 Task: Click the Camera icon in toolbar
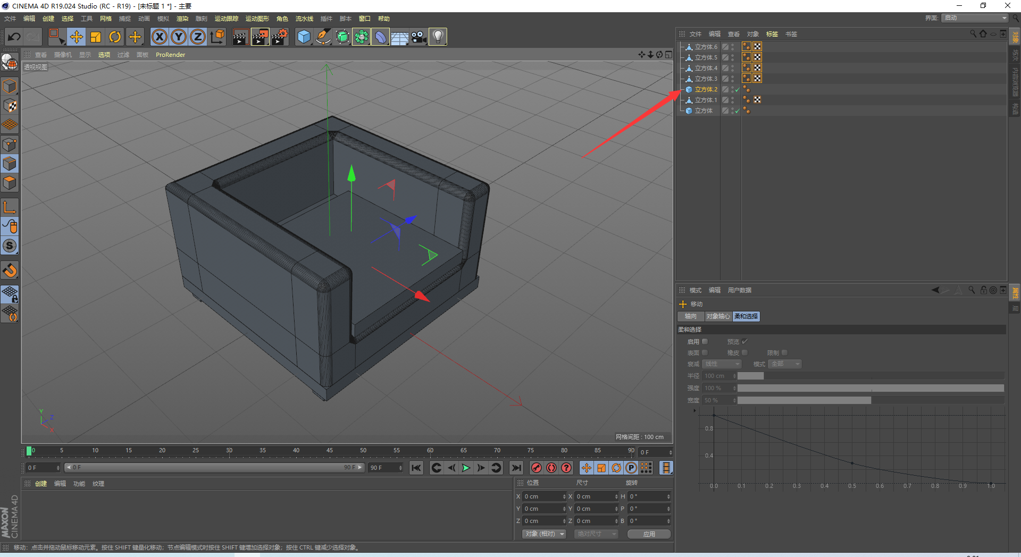[419, 37]
